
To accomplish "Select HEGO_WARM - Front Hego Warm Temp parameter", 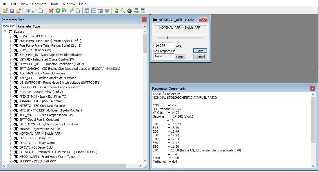I will point(47,157).
